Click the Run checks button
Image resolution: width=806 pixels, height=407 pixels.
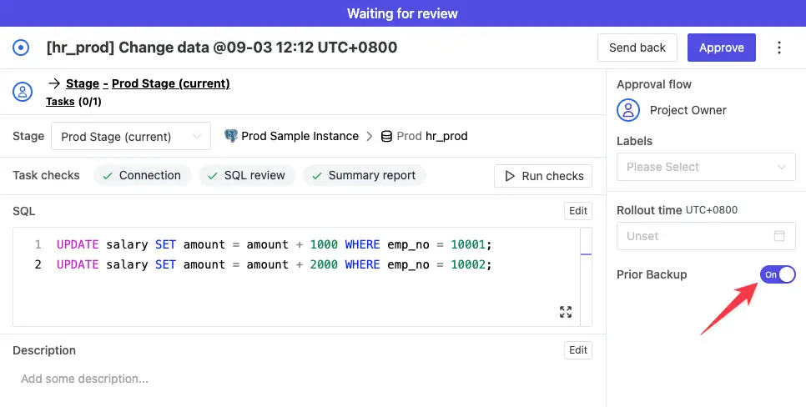(543, 176)
